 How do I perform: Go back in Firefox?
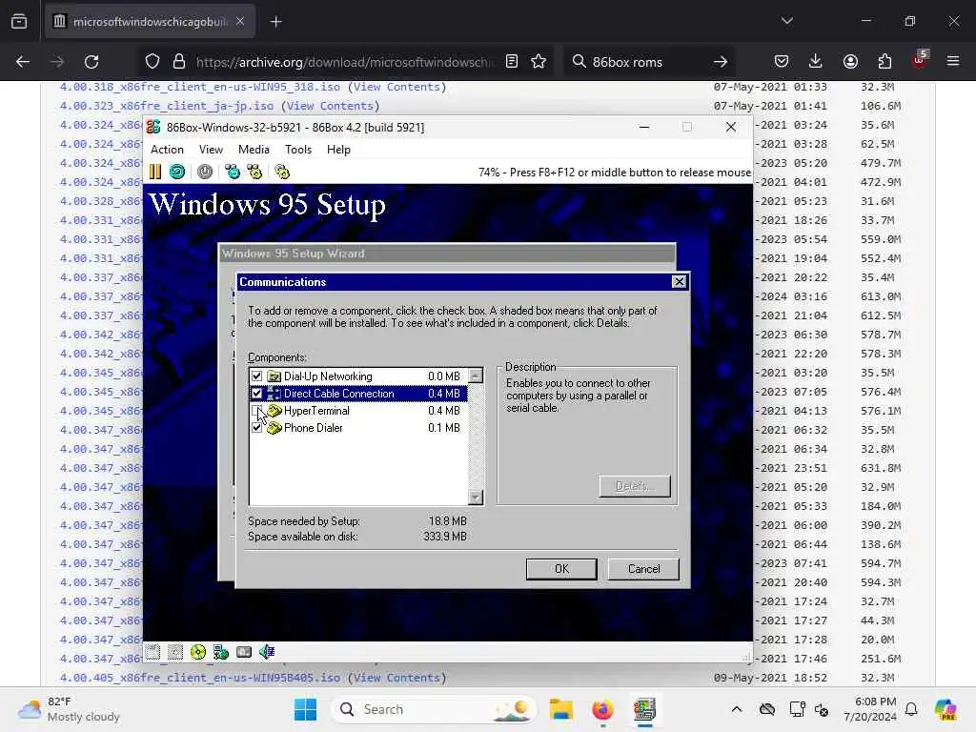click(x=23, y=62)
